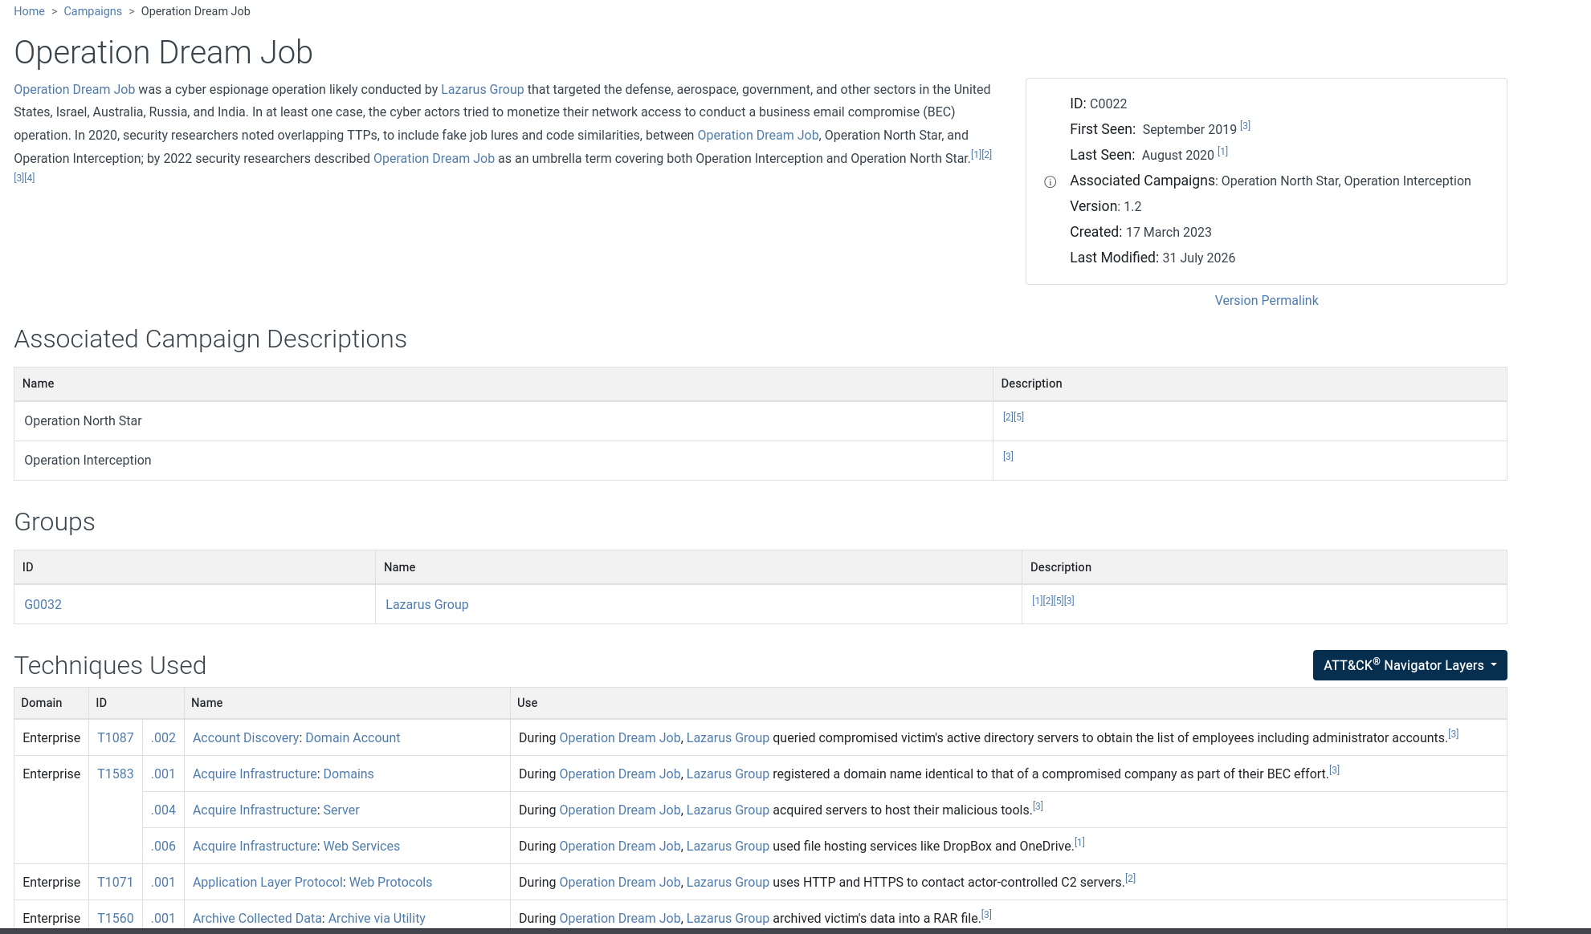1591x934 pixels.
Task: Open Lazarus Group link in intro paragraph
Action: [482, 89]
